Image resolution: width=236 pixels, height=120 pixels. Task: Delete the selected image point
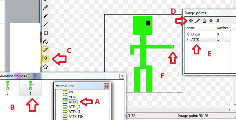point(204,21)
